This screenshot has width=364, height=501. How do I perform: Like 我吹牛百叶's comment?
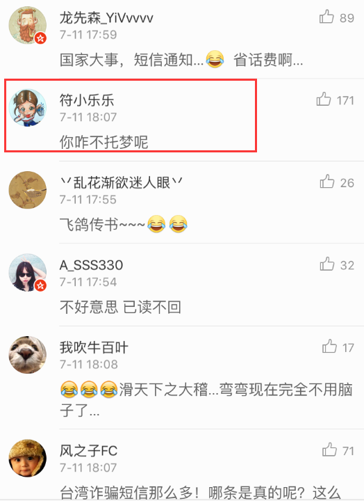point(329,347)
